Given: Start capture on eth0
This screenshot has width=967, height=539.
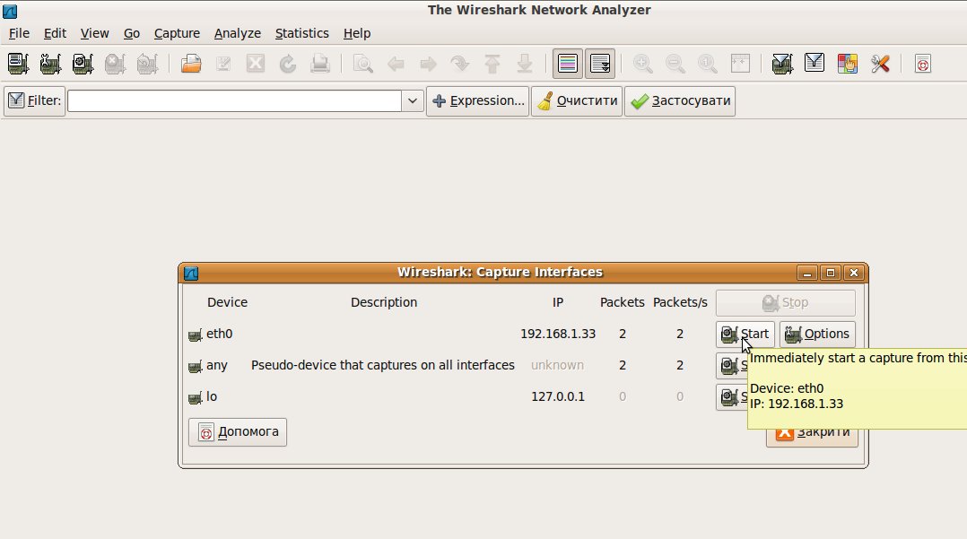Looking at the screenshot, I should pos(745,334).
